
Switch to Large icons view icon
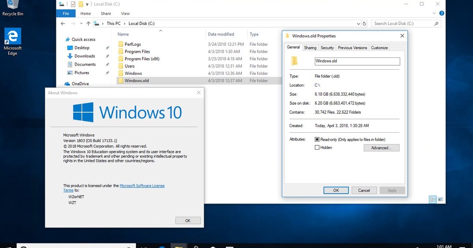coord(440,200)
